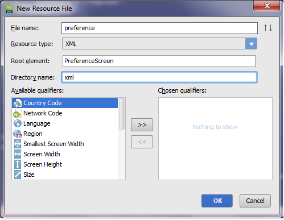Add selected qualifier with >> button
The image size is (284, 220).
click(142, 124)
